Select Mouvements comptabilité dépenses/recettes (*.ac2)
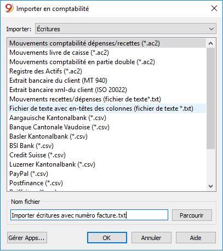 (107, 43)
